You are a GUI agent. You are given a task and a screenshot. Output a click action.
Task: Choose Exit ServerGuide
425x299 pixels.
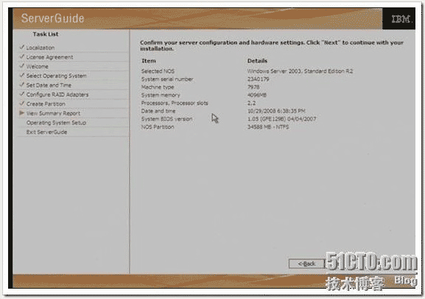tap(46, 132)
